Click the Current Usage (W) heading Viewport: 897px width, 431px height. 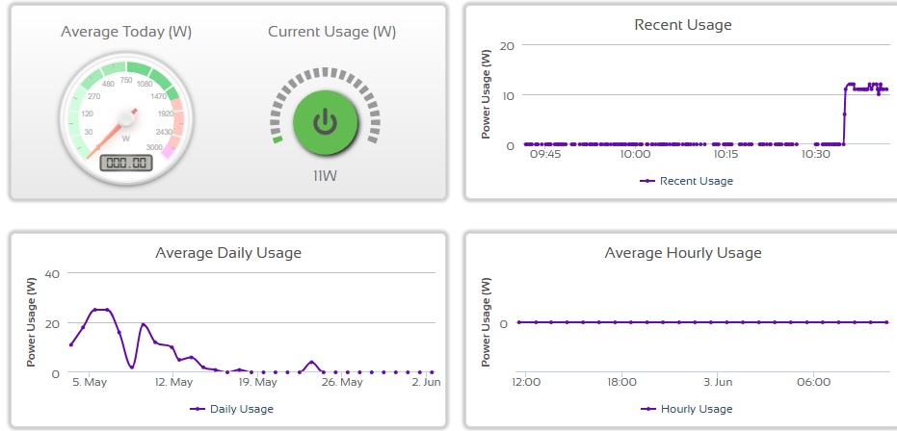pyautogui.click(x=331, y=32)
